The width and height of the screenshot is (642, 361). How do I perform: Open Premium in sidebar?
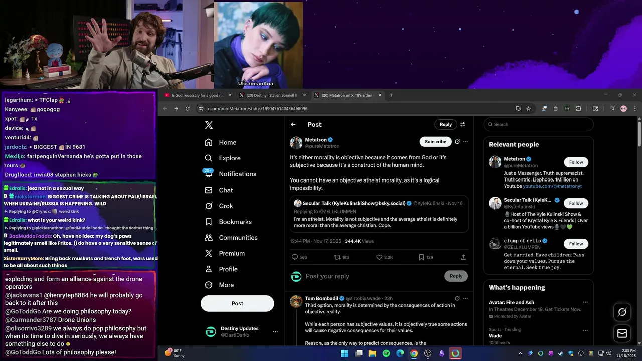(x=225, y=253)
